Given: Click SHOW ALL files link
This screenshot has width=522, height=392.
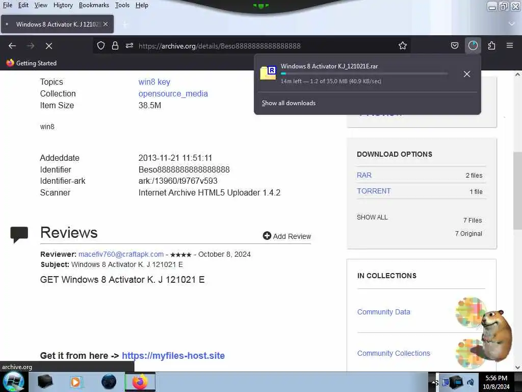Looking at the screenshot, I should [372, 217].
